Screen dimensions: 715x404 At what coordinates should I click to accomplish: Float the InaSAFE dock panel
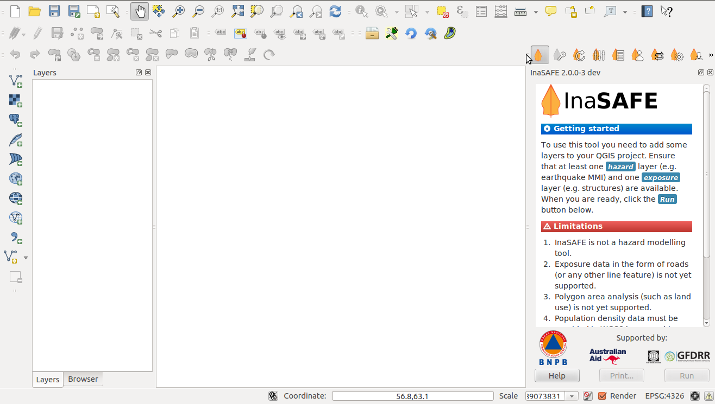701,73
